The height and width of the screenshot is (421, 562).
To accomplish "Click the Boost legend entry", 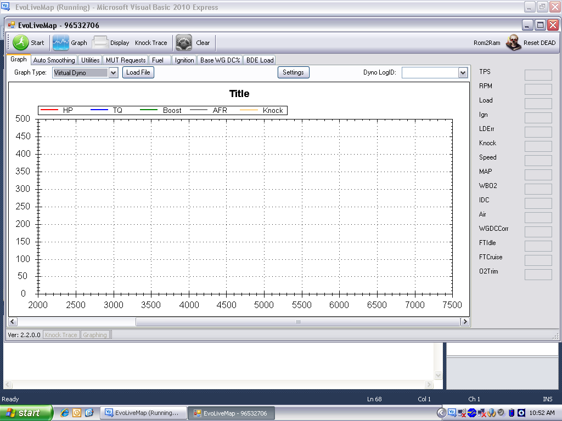I will [x=161, y=110].
